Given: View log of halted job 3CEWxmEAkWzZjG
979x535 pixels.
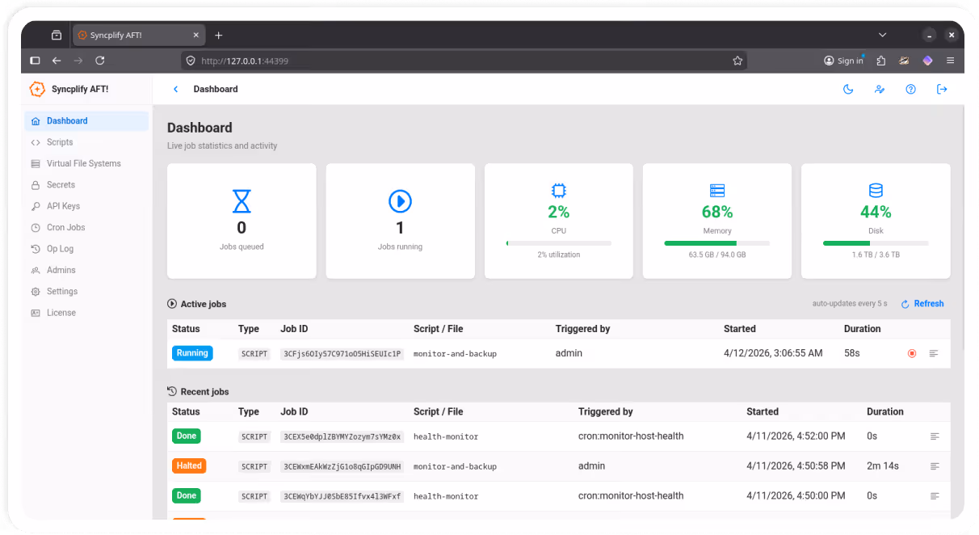Looking at the screenshot, I should point(935,466).
